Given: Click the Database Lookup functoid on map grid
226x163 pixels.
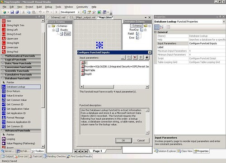Looking at the screenshot, I should pos(99,45).
